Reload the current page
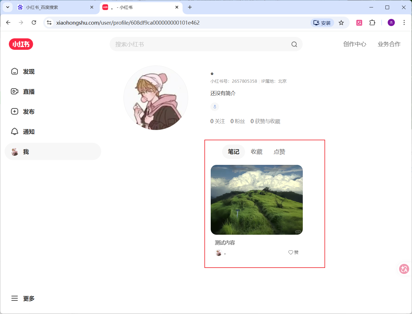This screenshot has height=314, width=412. coord(34,23)
